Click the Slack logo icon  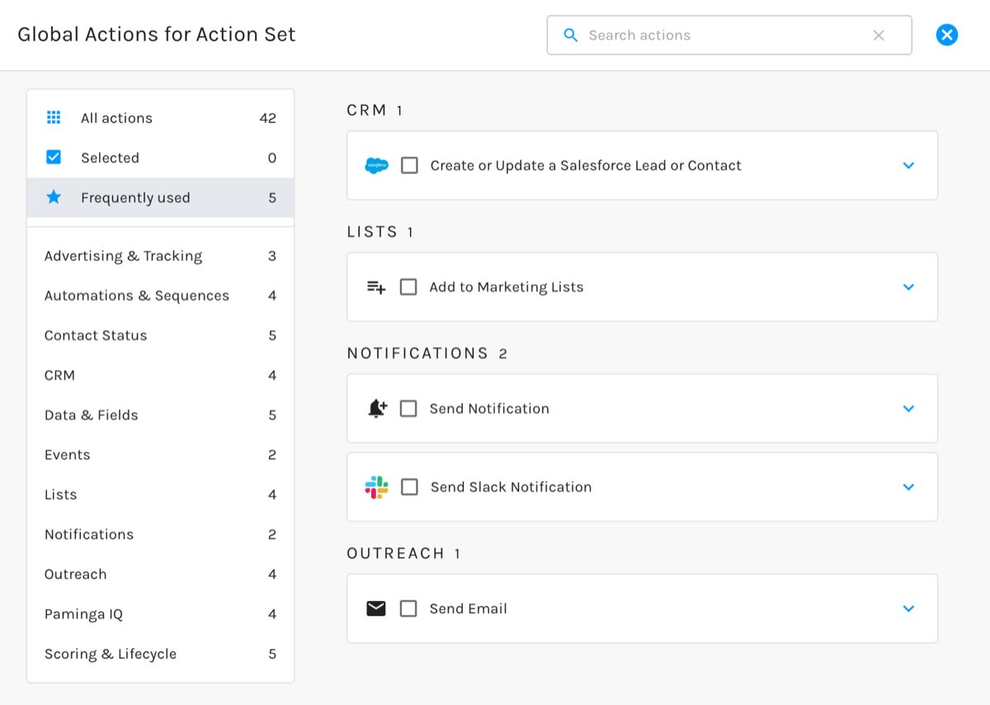click(376, 487)
